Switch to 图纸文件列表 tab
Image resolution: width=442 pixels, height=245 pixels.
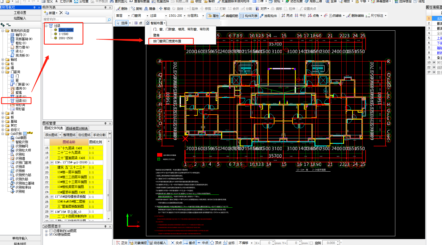tap(53, 128)
